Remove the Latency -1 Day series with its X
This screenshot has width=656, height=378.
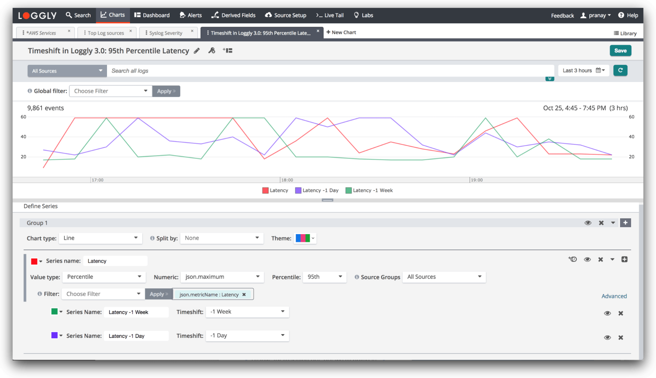621,337
